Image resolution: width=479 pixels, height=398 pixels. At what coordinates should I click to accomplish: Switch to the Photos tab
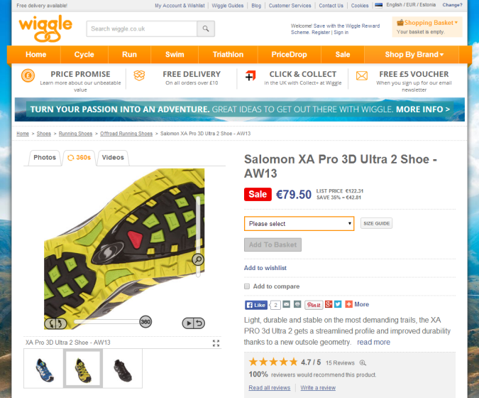coord(45,158)
